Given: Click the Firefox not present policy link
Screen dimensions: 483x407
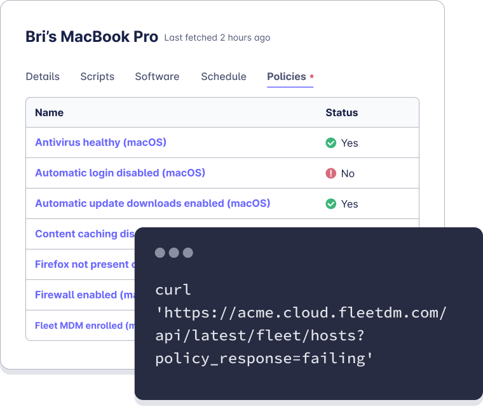Looking at the screenshot, I should (x=83, y=265).
